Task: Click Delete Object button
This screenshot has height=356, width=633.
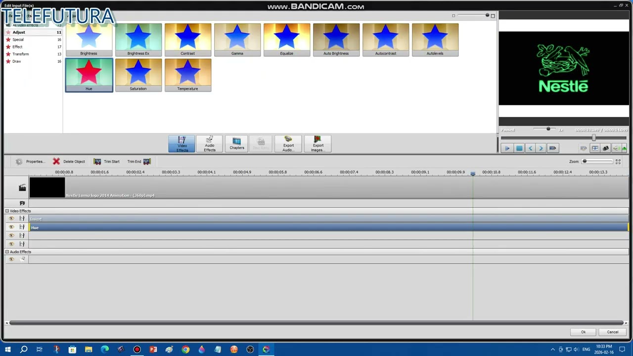Action: pyautogui.click(x=69, y=162)
